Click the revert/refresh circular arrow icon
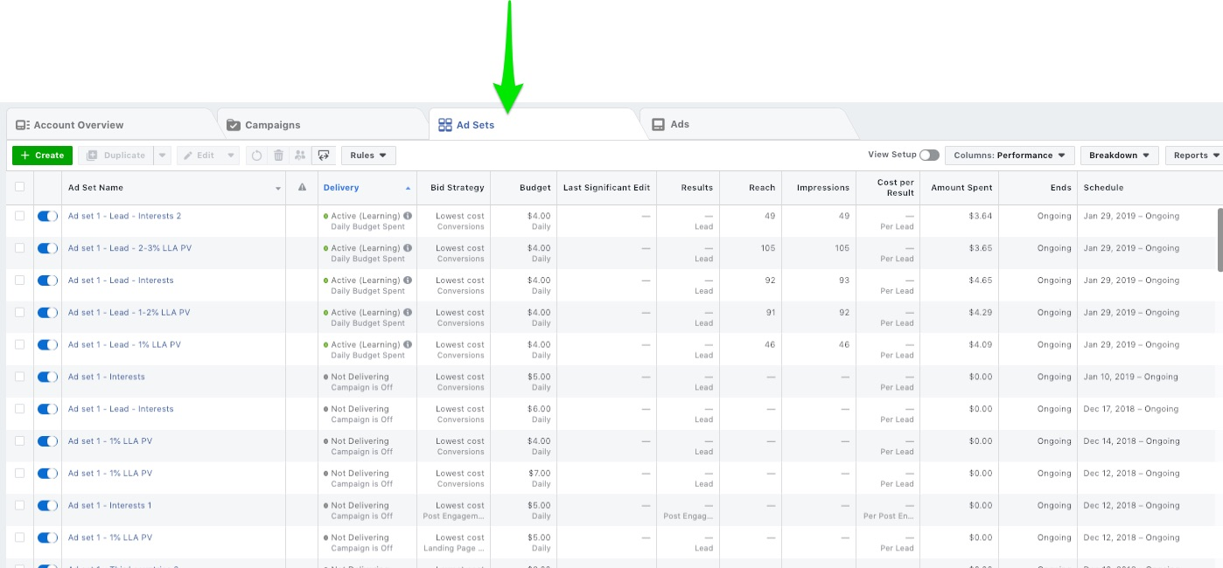The image size is (1223, 568). pyautogui.click(x=256, y=155)
